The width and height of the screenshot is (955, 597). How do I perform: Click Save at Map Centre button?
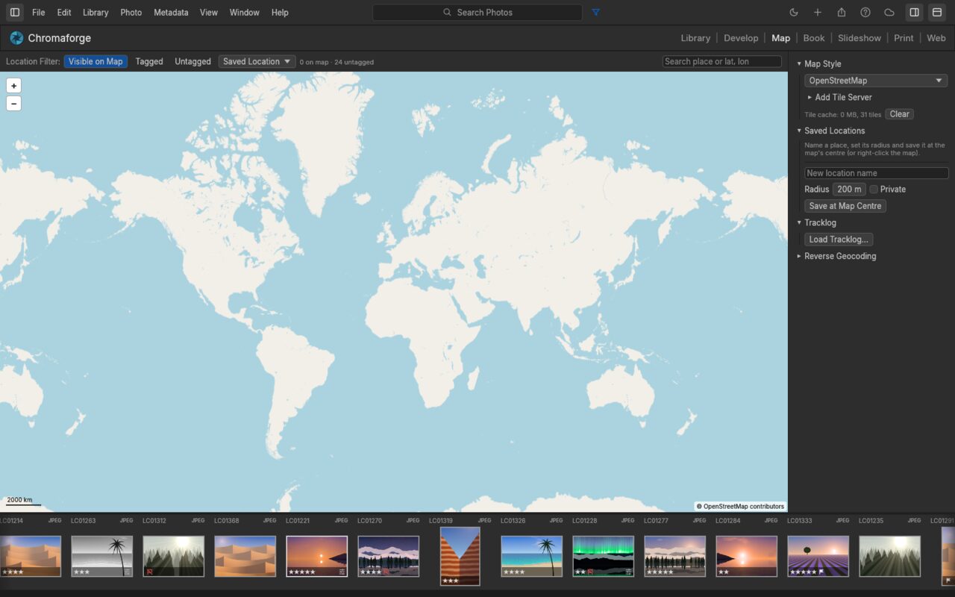845,206
